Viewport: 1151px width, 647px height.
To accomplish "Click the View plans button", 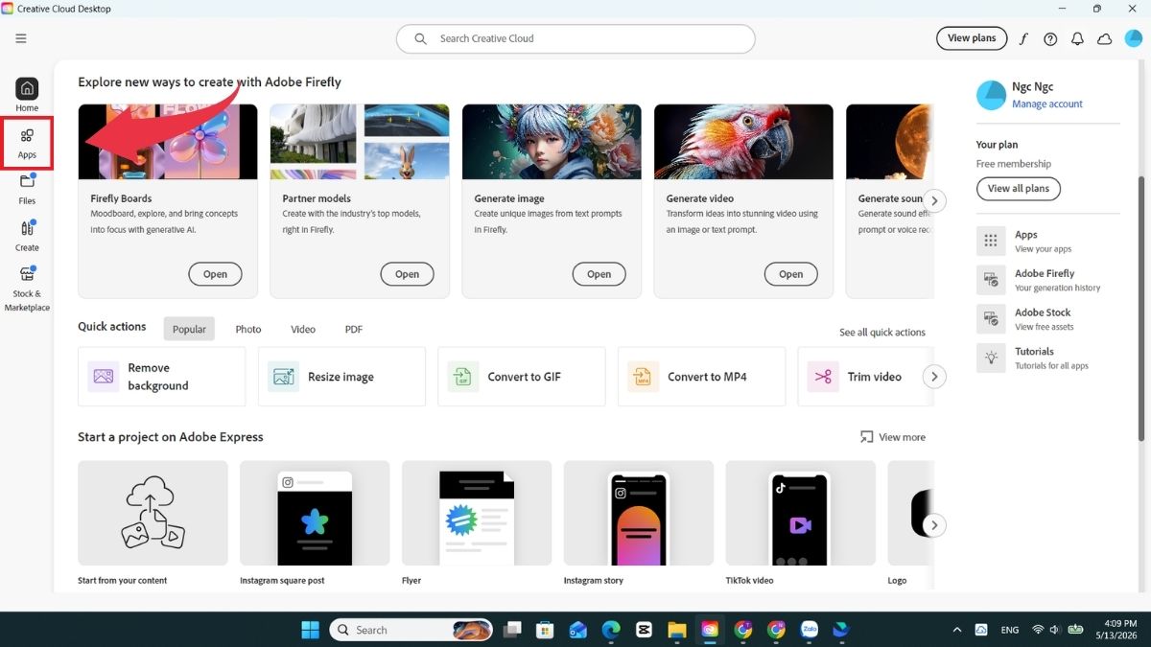I will (x=972, y=38).
